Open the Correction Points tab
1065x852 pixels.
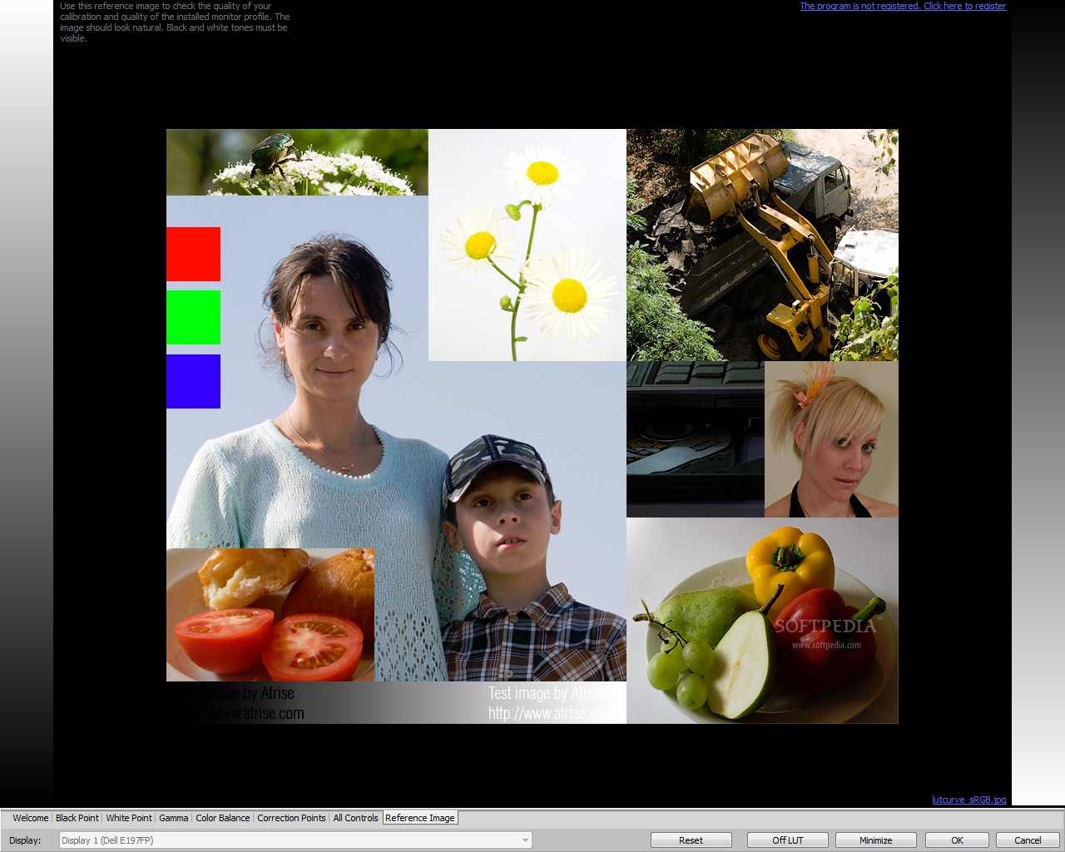pyautogui.click(x=291, y=818)
